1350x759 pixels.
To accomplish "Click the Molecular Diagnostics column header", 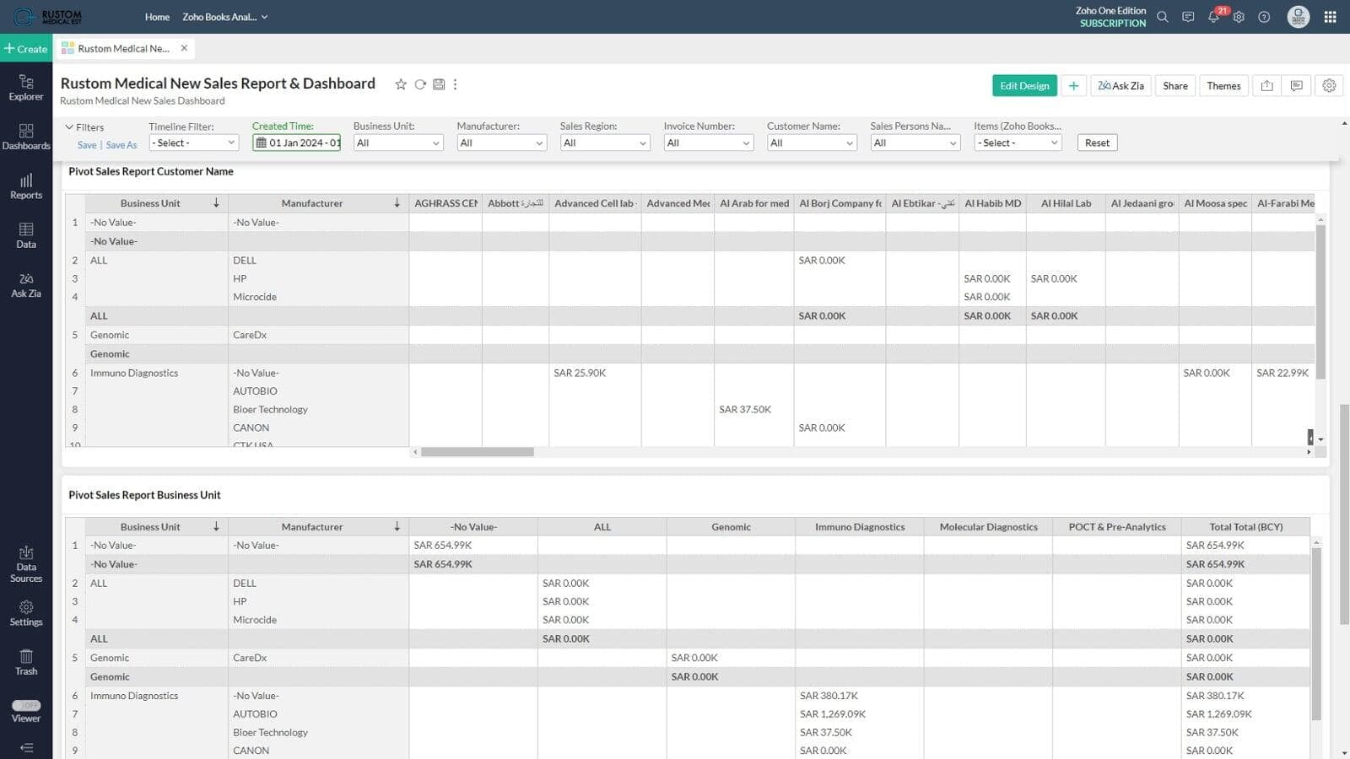I will click(x=988, y=526).
